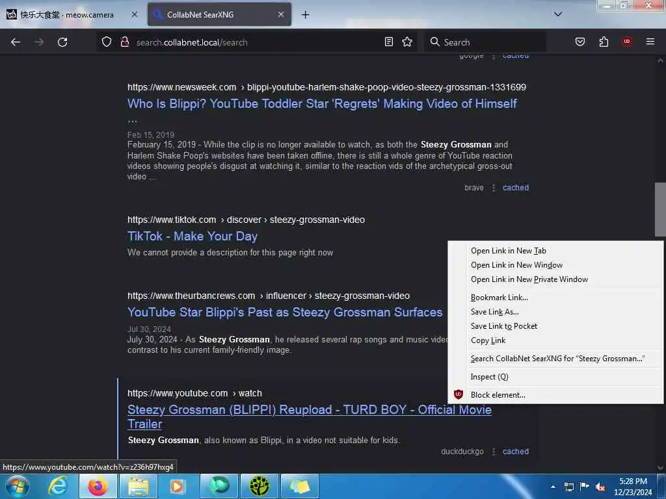Open the uBlock Origin toolbar icon
This screenshot has width=666, height=499.
(x=627, y=42)
